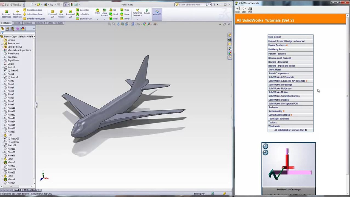The width and height of the screenshot is (350, 197).
Task: Select the Draft feature
Action: pos(114,14)
